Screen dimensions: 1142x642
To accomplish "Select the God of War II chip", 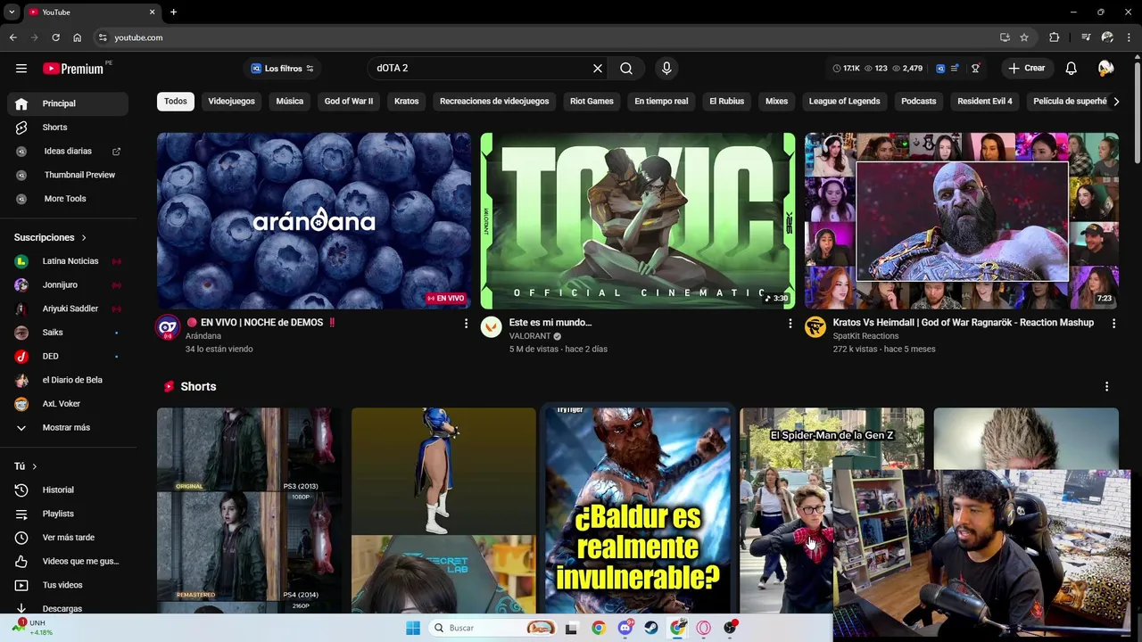I will 349,102.
